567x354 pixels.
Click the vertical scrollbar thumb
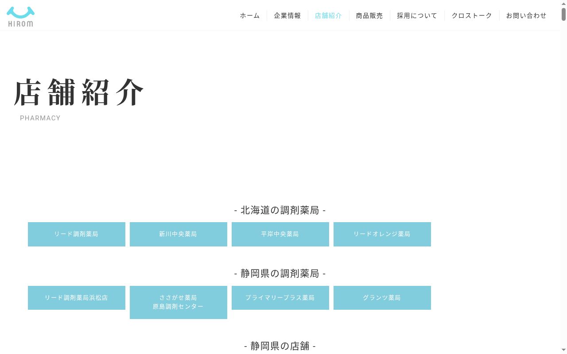(x=564, y=13)
